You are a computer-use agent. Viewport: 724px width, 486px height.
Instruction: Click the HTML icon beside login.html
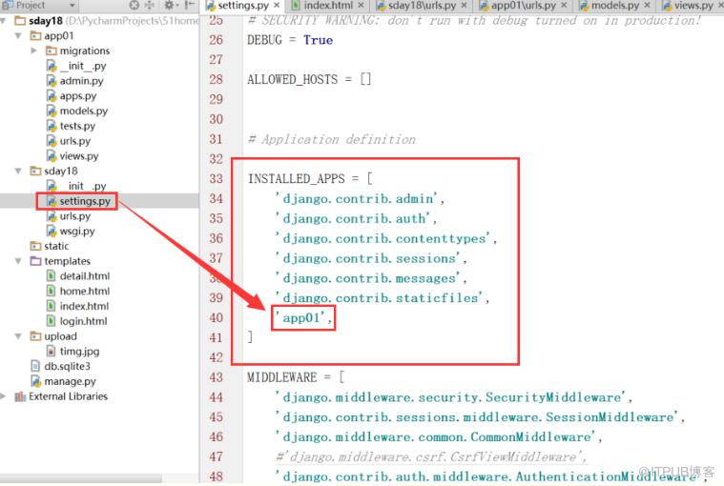pos(52,321)
